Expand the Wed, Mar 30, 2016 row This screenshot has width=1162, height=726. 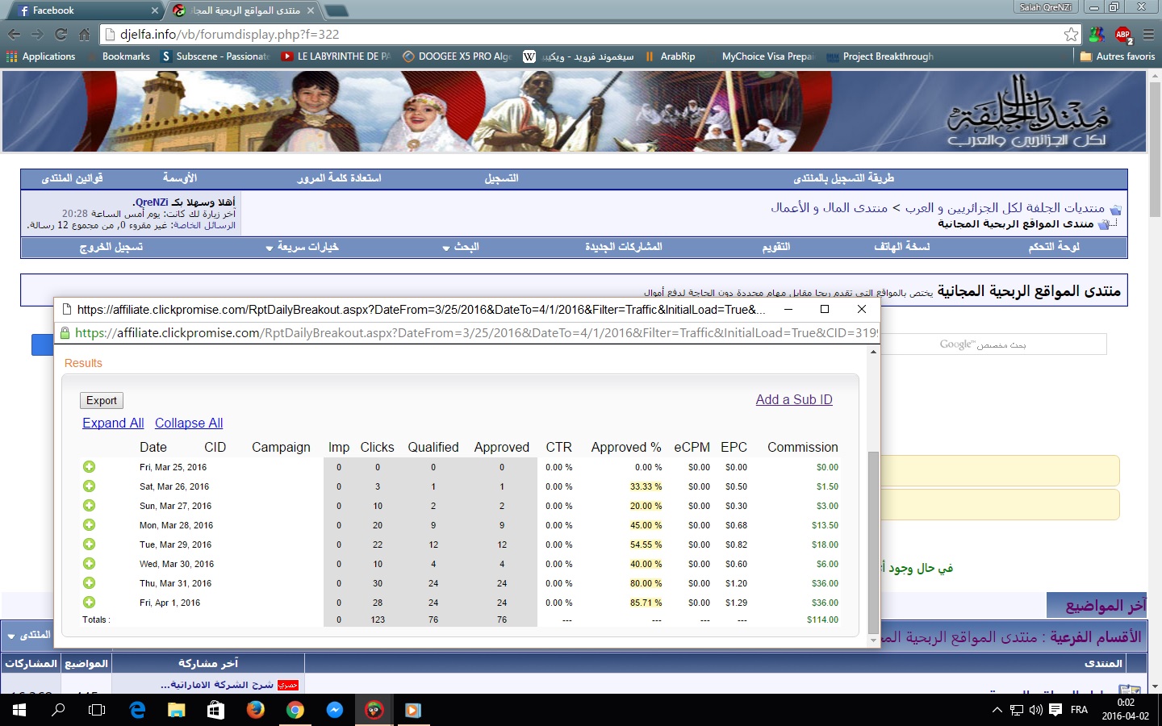(89, 564)
